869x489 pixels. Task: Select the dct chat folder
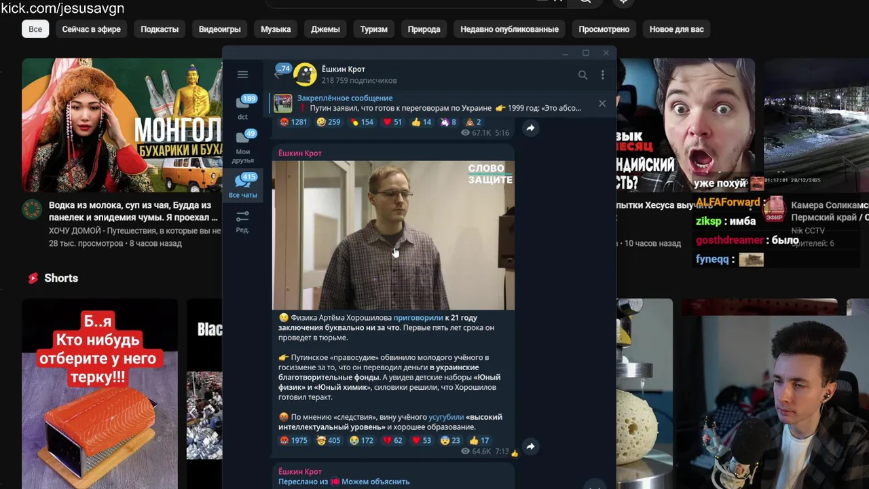[242, 108]
